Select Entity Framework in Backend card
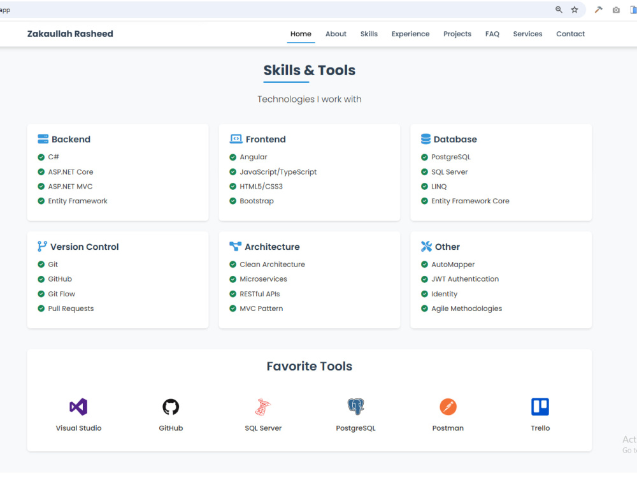637x478 pixels. pyautogui.click(x=78, y=201)
